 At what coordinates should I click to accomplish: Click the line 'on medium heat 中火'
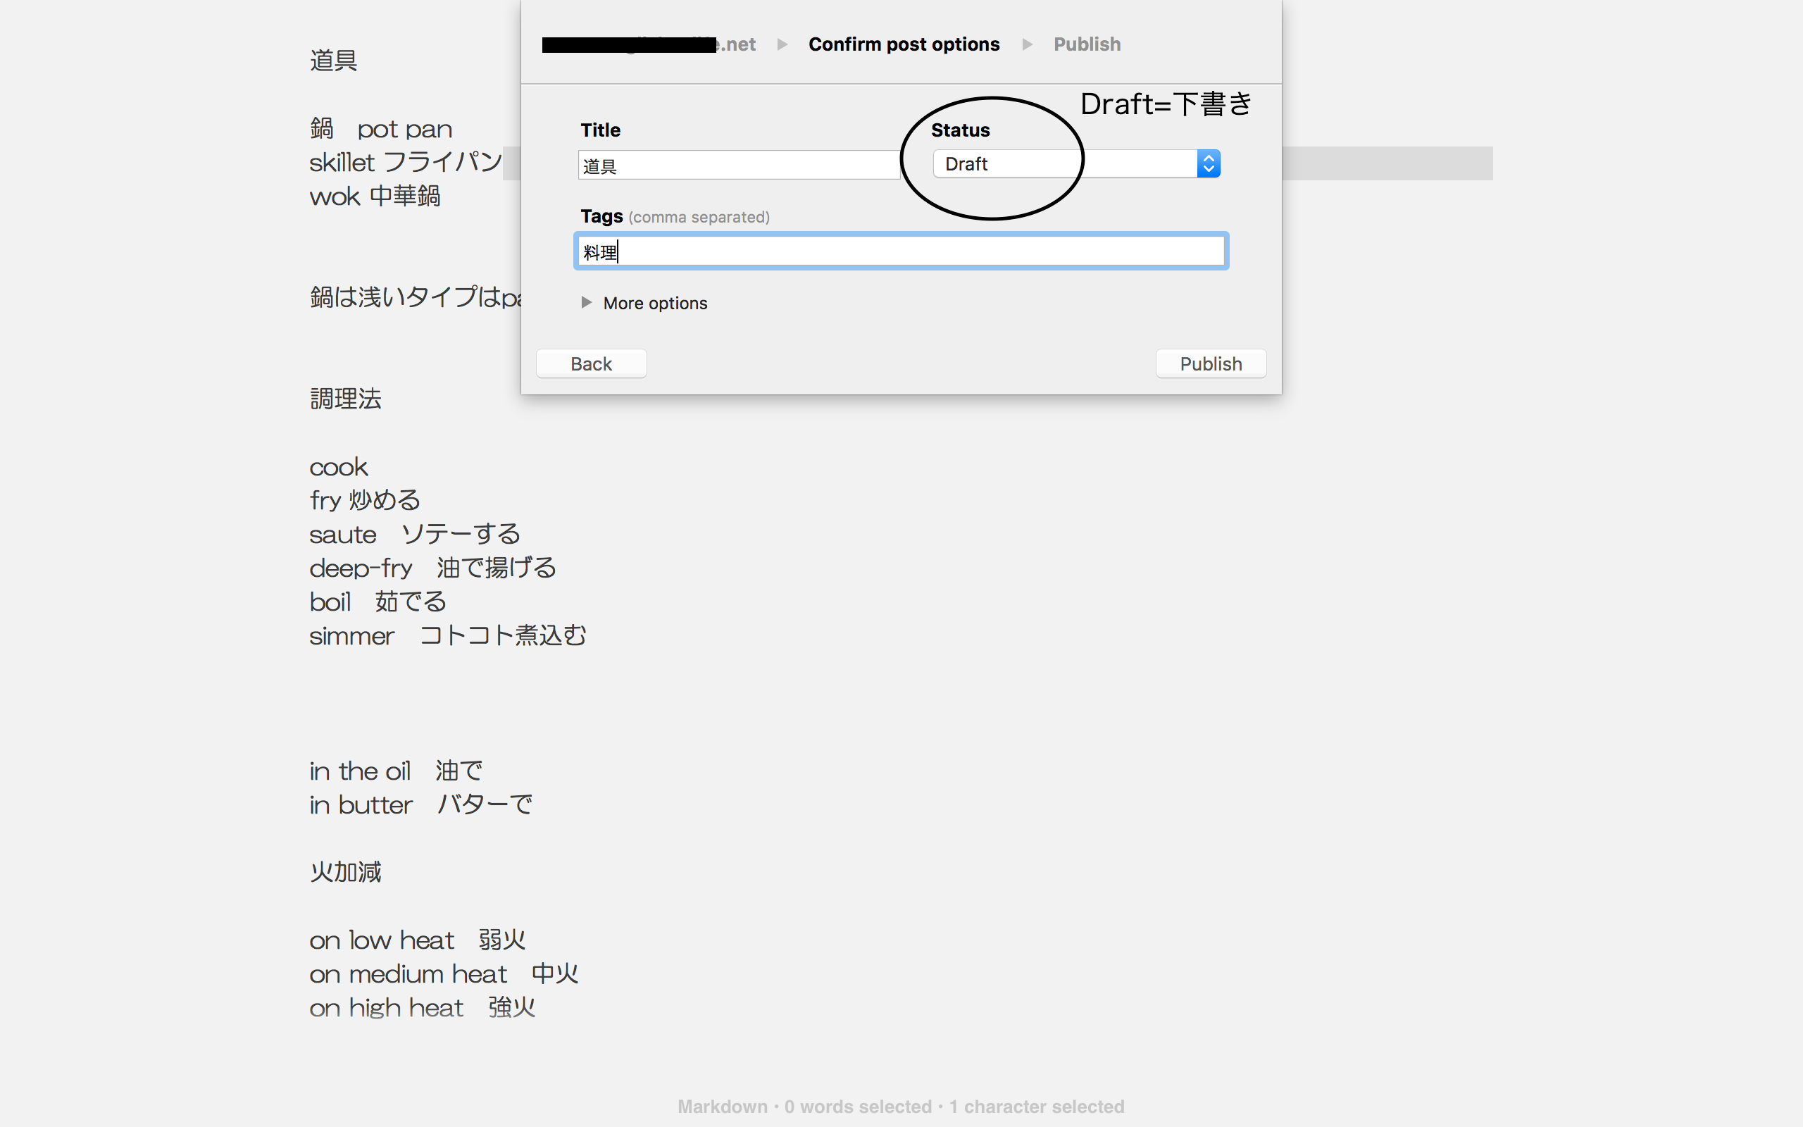(x=443, y=973)
